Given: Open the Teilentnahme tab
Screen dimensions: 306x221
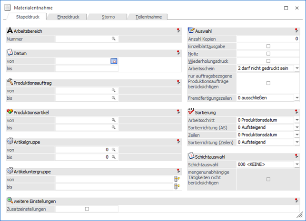Looking at the screenshot, I should click(x=148, y=17).
